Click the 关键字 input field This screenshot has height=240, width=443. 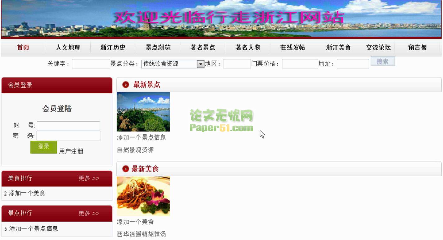tap(91, 64)
